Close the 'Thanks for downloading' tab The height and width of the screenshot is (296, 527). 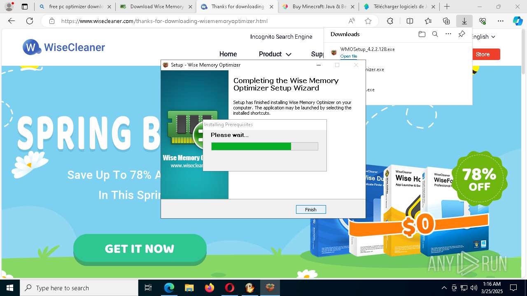271,7
